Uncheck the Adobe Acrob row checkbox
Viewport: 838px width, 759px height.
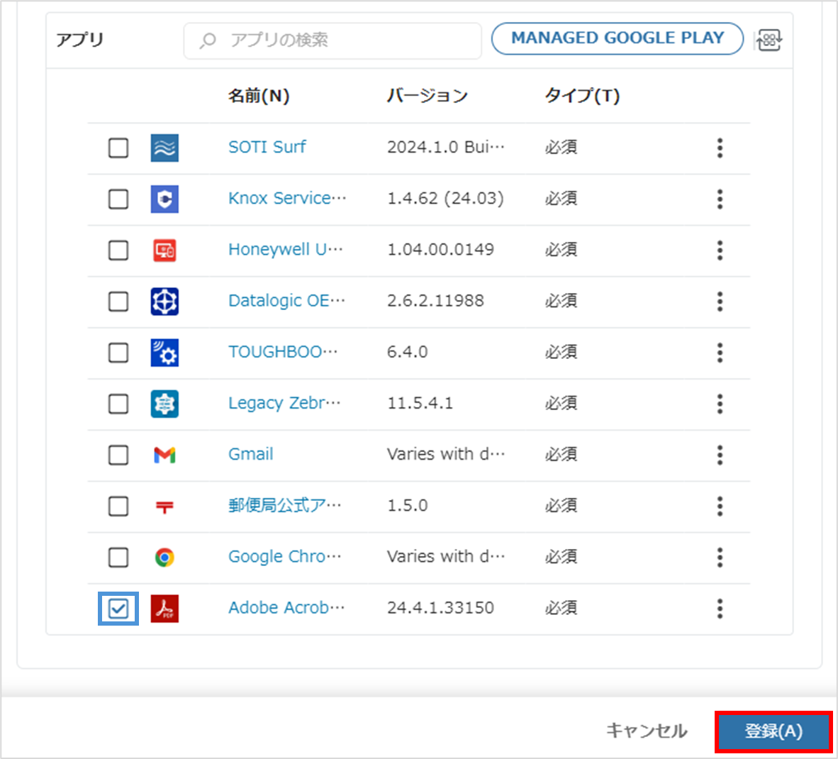(x=118, y=609)
